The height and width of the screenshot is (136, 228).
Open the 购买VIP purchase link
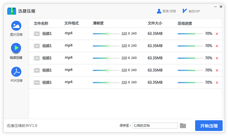click(191, 11)
